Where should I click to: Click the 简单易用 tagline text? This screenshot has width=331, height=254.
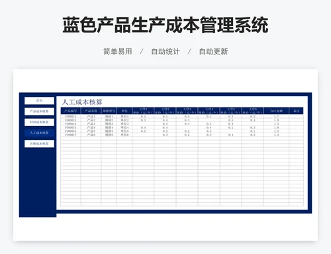point(118,52)
